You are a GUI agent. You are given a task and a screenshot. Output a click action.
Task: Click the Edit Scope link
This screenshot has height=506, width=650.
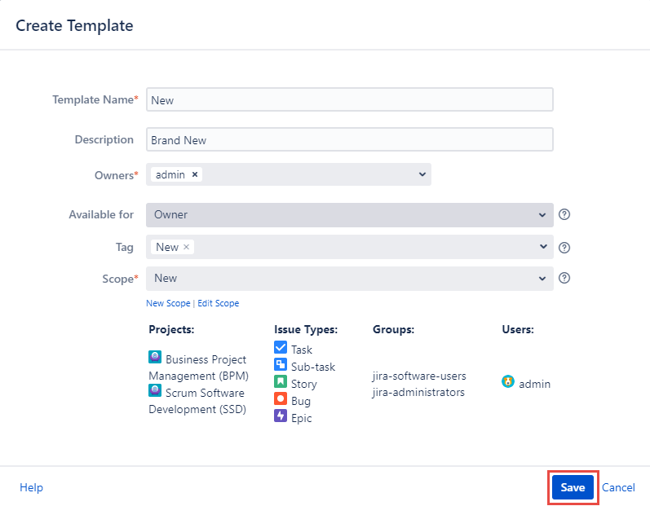point(219,303)
